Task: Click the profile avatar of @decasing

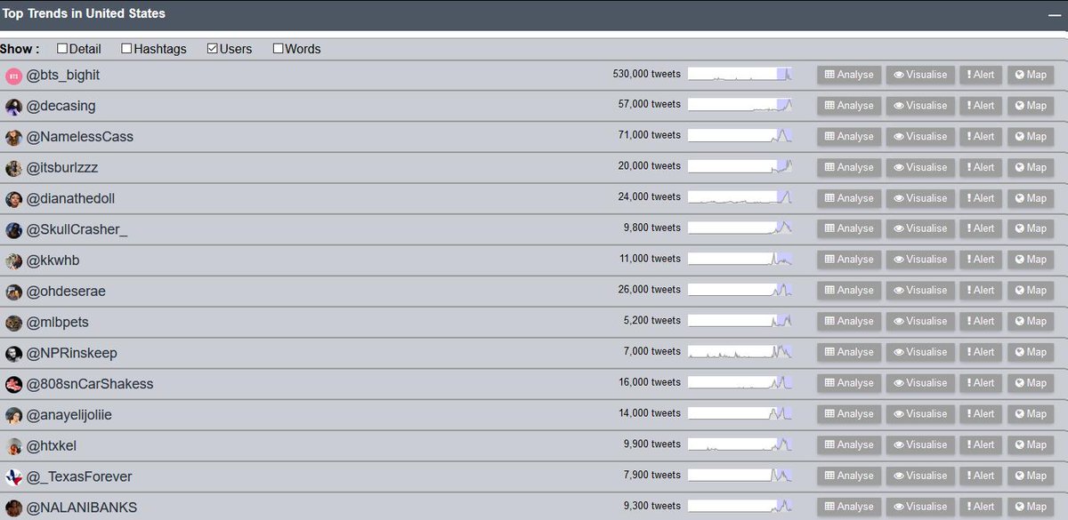Action: [x=14, y=105]
